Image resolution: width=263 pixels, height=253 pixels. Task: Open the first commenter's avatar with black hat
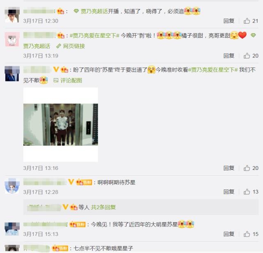(12, 15)
